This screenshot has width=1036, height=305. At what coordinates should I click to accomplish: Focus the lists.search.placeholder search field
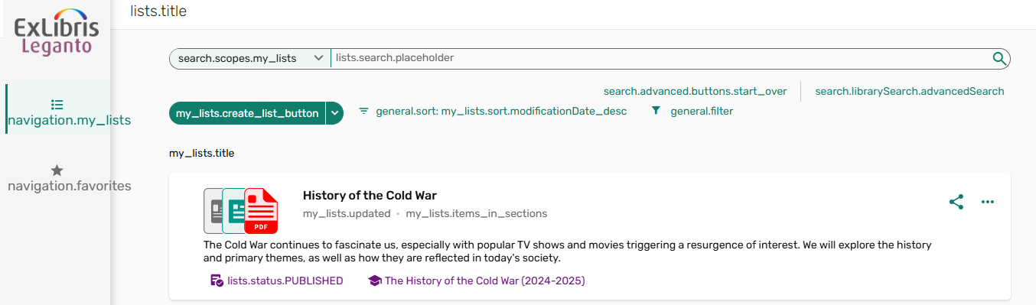coord(660,58)
